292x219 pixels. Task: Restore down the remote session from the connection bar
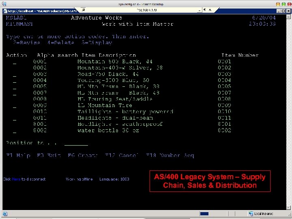(204, 10)
